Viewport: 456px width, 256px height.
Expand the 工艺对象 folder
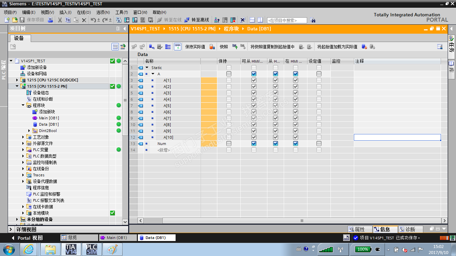pos(23,137)
